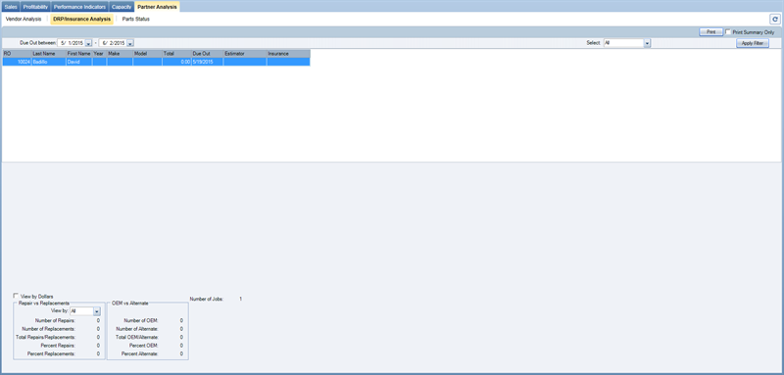Click the Insurance column header
Screen dimensions: 784x375
point(288,54)
